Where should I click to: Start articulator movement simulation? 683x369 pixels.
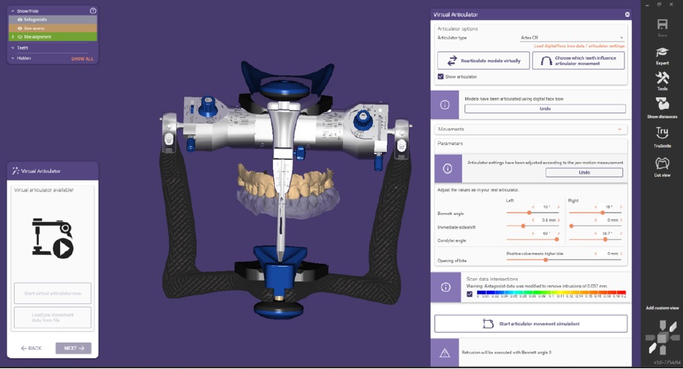[531, 324]
